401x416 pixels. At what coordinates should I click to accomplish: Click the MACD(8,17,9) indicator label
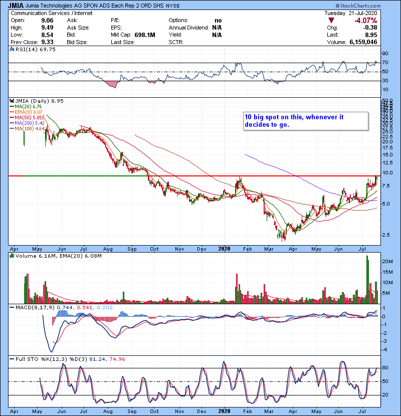pyautogui.click(x=35, y=308)
